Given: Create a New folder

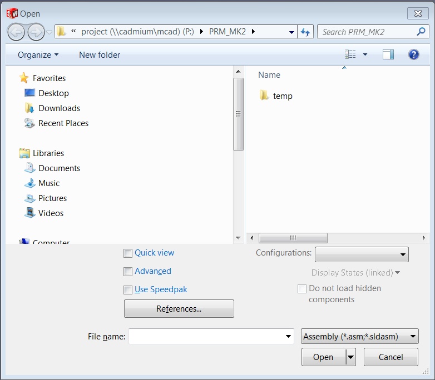Looking at the screenshot, I should 100,55.
